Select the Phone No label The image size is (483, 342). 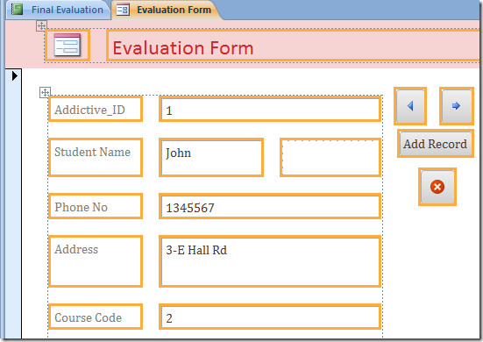[96, 206]
